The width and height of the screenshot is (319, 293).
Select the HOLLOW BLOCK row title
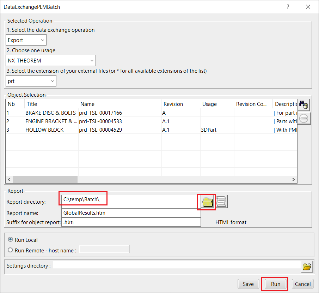coord(44,130)
